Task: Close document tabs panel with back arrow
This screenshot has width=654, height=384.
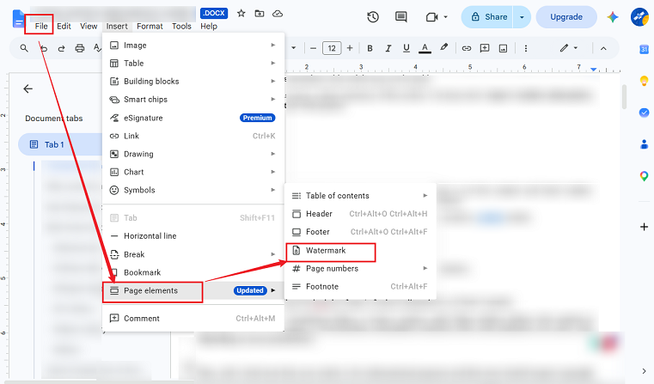Action: [28, 88]
